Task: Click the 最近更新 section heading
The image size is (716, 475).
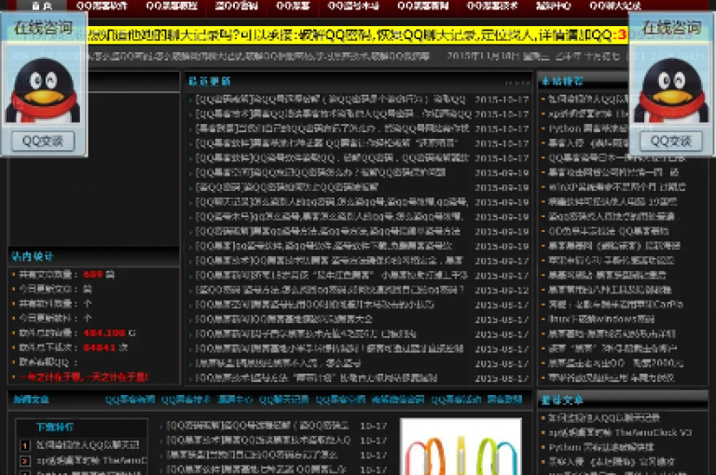Action: 210,81
